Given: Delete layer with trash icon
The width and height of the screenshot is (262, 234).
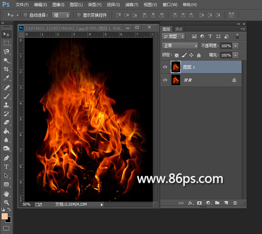Looking at the screenshot, I should tap(235, 203).
